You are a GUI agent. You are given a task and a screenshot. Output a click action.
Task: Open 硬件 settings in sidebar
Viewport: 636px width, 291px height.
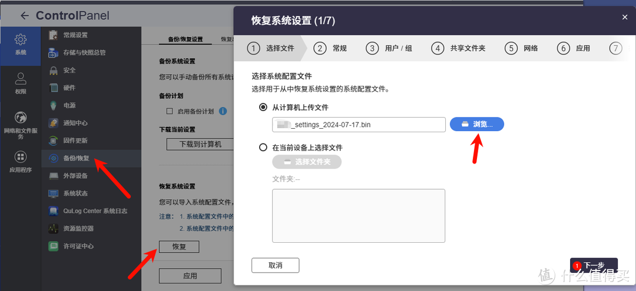[91, 88]
